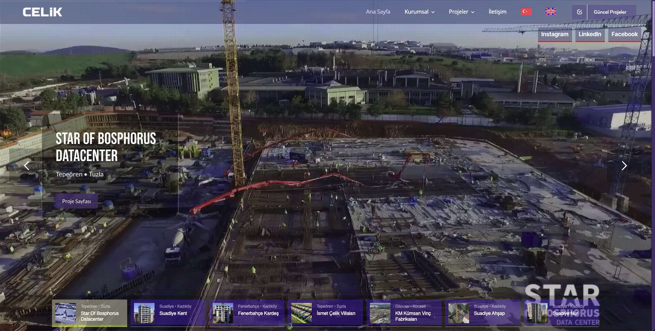This screenshot has width=655, height=331.
Task: Open the Facebook link
Action: [x=625, y=35]
